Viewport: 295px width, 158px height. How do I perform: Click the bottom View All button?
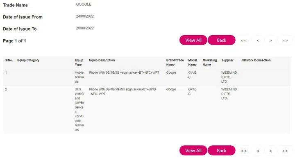click(193, 150)
